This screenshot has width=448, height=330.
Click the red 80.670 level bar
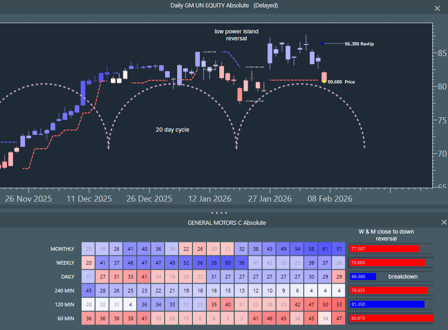392,318
